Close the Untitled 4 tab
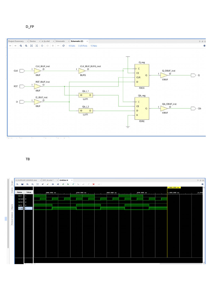The image size is (213, 285). point(72,180)
